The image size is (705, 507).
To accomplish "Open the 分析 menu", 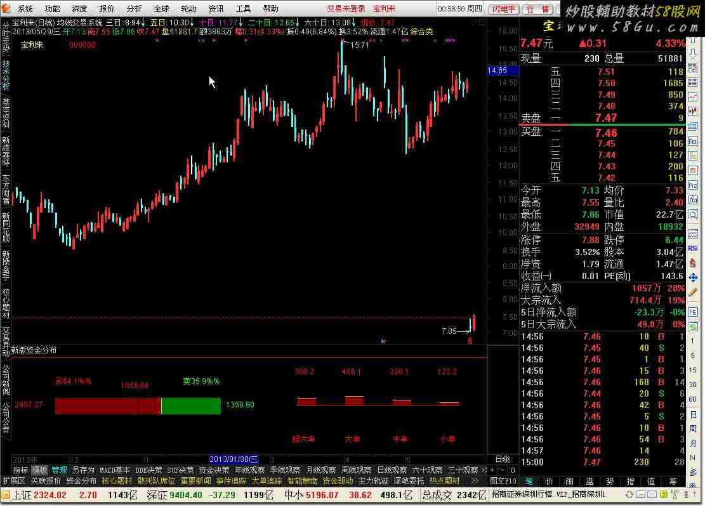I will [134, 8].
